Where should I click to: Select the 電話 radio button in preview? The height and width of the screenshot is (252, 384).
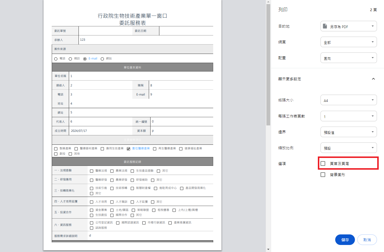point(56,59)
